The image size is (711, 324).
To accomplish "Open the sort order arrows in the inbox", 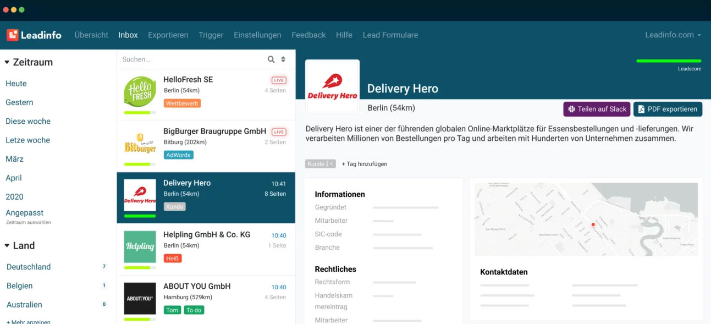I will click(x=283, y=59).
